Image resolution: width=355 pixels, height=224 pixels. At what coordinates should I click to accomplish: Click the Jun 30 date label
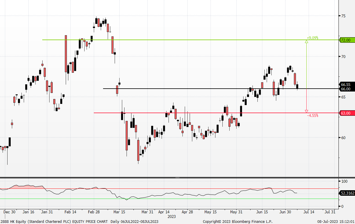point(285,212)
